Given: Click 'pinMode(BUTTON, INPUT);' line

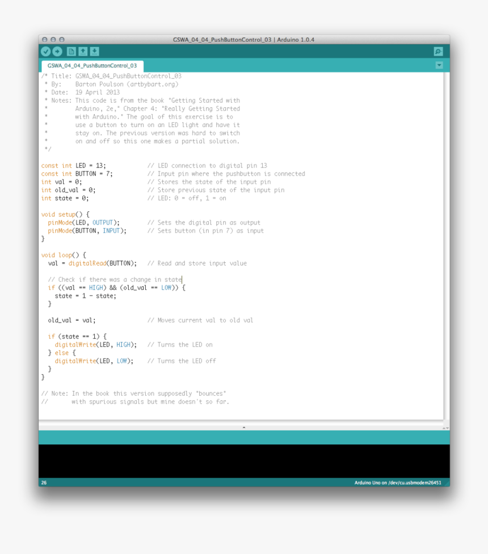Looking at the screenshot, I should [x=87, y=230].
